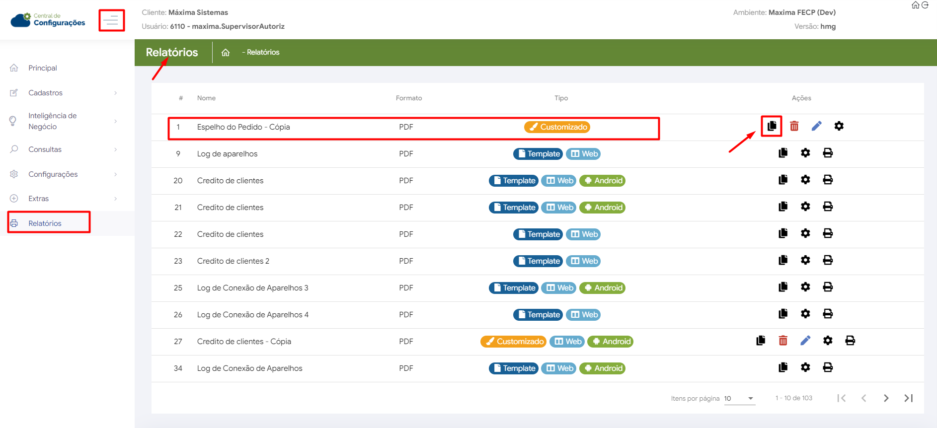Delete the Espelho do Pedido - Cópia report
The width and height of the screenshot is (937, 428).
click(794, 126)
